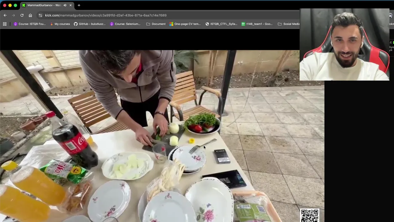394x222 pixels.
Task: Click the QR code in the video
Action: (310, 215)
